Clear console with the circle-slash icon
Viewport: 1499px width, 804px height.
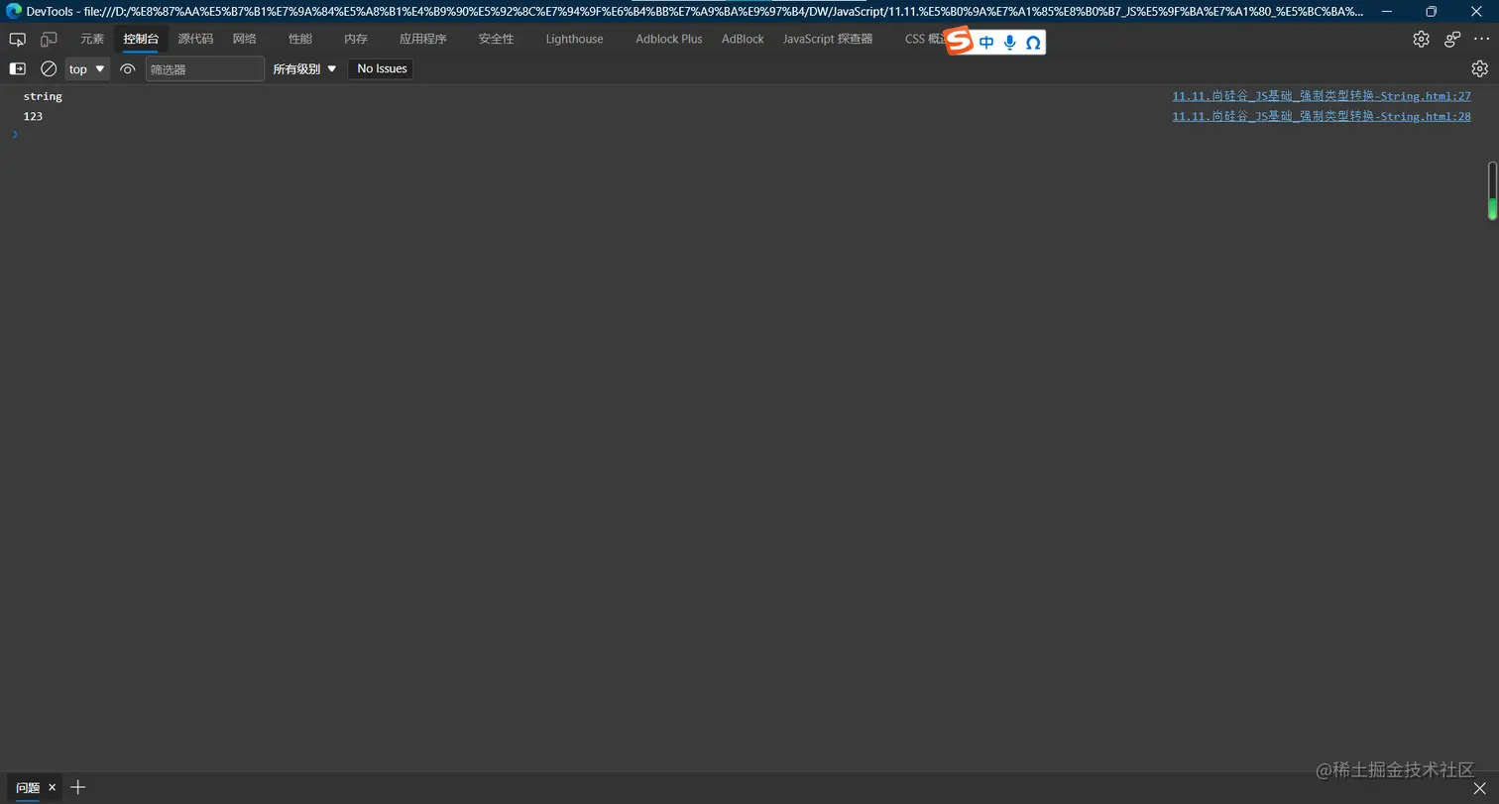point(49,68)
